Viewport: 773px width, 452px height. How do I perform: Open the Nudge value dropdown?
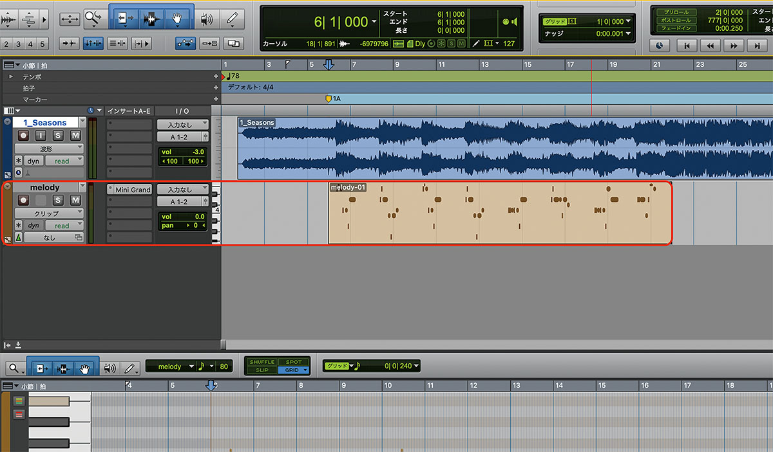628,34
